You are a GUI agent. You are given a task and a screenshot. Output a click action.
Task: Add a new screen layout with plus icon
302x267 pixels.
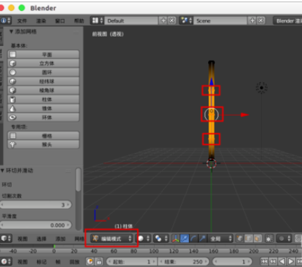163,20
